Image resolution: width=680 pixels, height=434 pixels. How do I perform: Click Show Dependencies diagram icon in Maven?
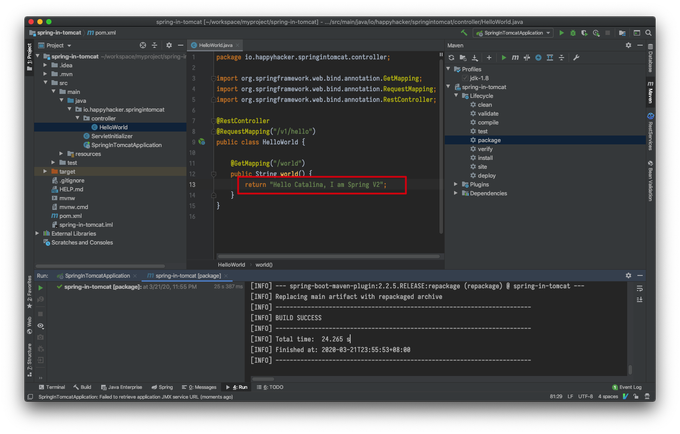tap(550, 58)
